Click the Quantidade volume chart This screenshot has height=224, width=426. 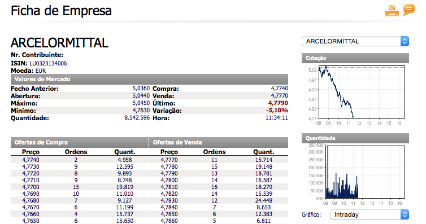click(365, 172)
